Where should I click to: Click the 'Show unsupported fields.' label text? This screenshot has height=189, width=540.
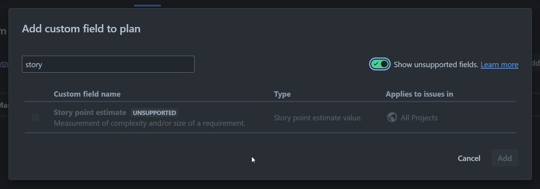click(436, 65)
